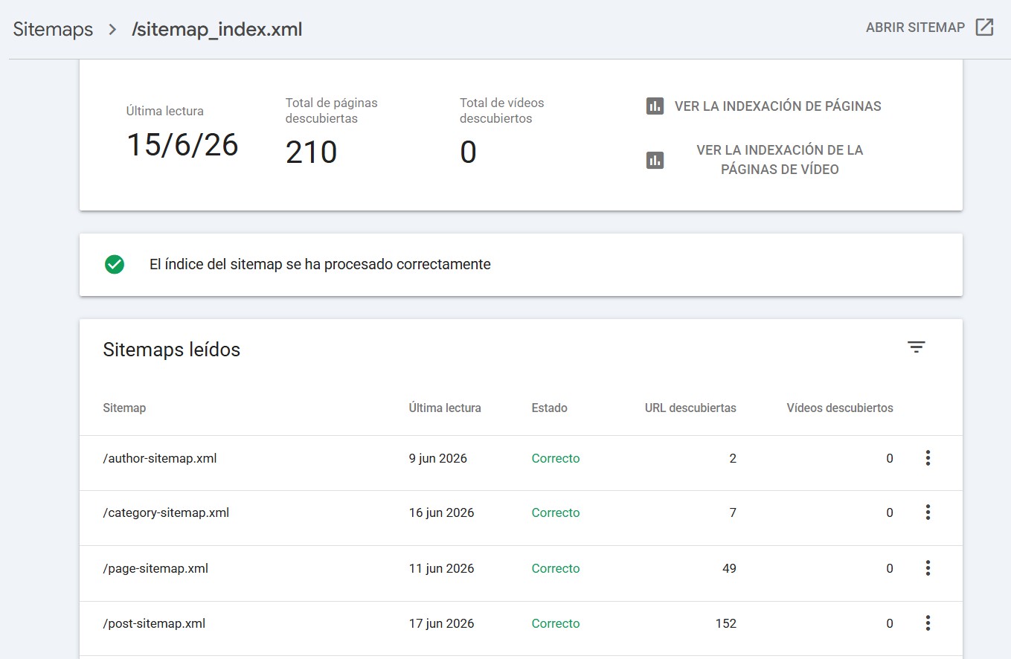Click the bar chart icon beside video indexing
Image resolution: width=1011 pixels, height=659 pixels.
click(655, 160)
